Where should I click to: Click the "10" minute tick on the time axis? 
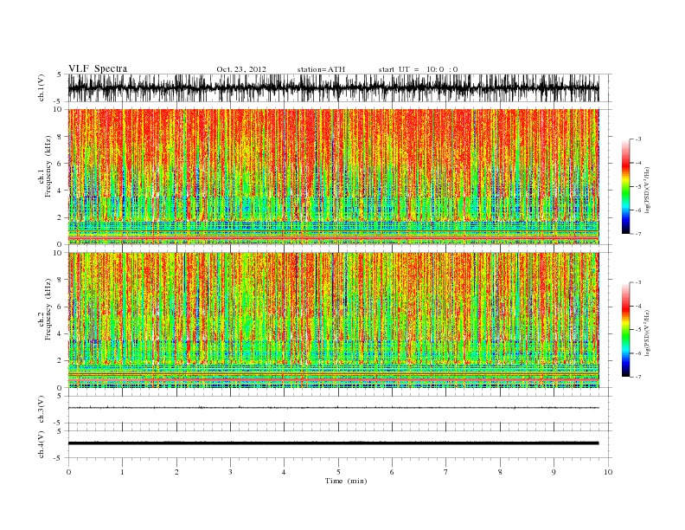pyautogui.click(x=608, y=472)
